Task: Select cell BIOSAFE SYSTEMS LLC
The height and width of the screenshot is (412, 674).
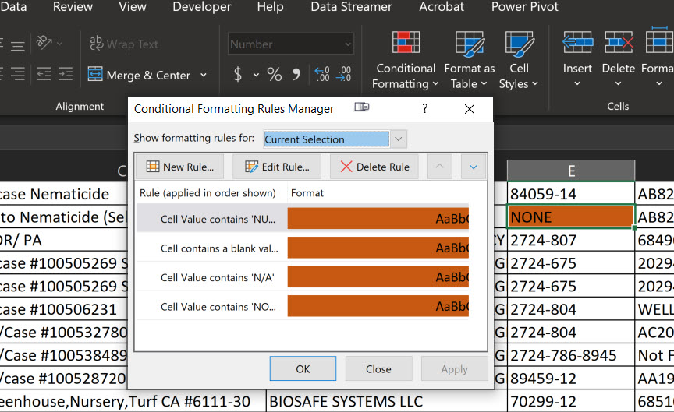Action: coord(386,401)
